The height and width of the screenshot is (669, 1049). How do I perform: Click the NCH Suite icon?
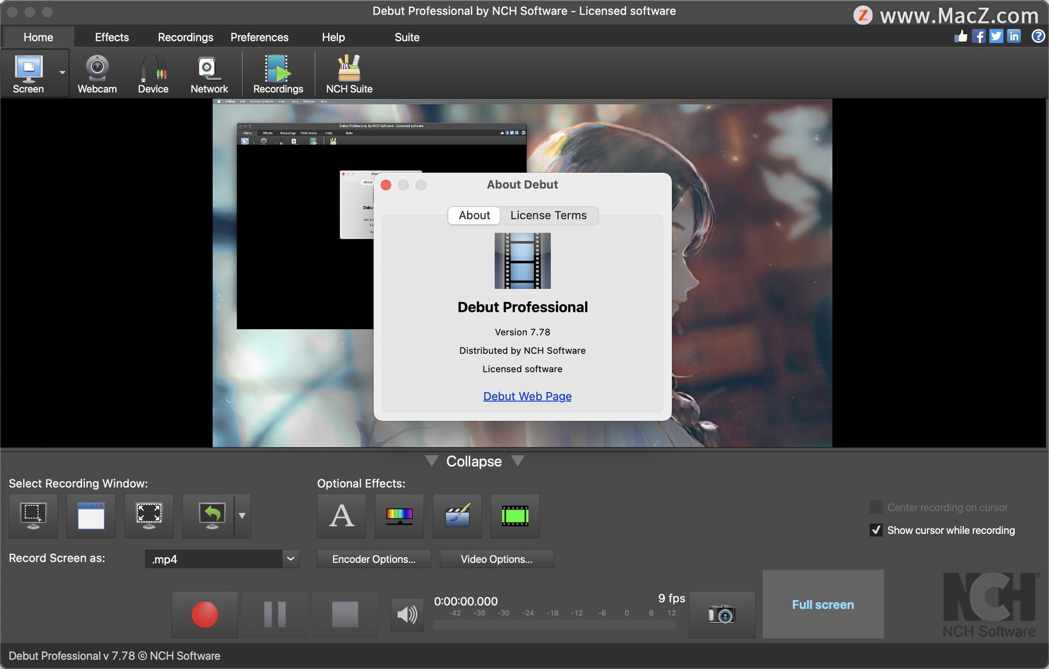click(x=350, y=72)
